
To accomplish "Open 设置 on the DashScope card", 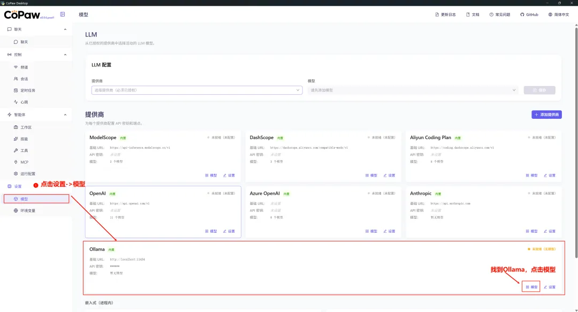I will coord(389,176).
